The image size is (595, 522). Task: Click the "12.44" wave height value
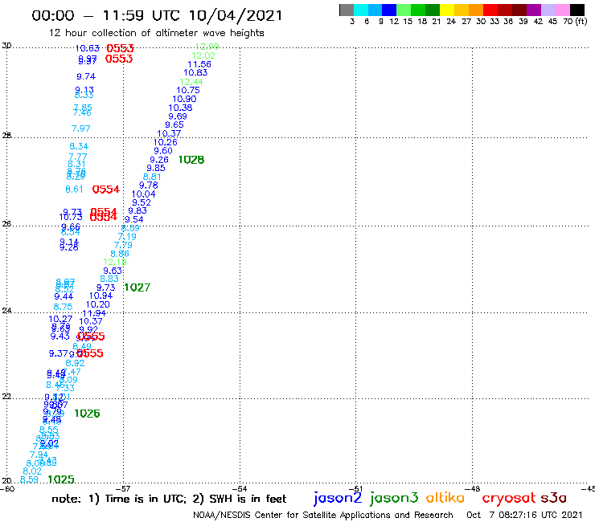click(x=191, y=82)
